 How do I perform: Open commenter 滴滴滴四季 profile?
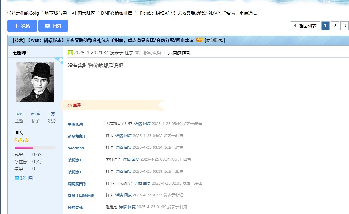pos(77,184)
